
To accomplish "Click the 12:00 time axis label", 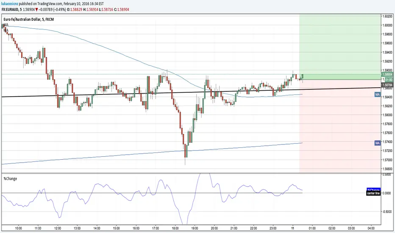I will coord(58,228).
